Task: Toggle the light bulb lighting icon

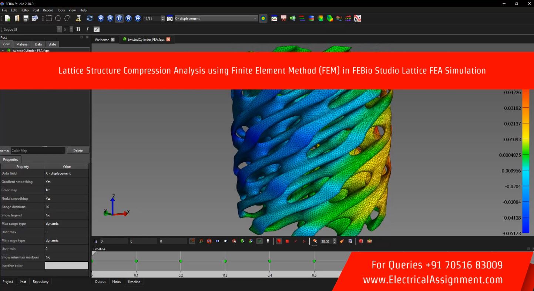Action: [x=268, y=241]
